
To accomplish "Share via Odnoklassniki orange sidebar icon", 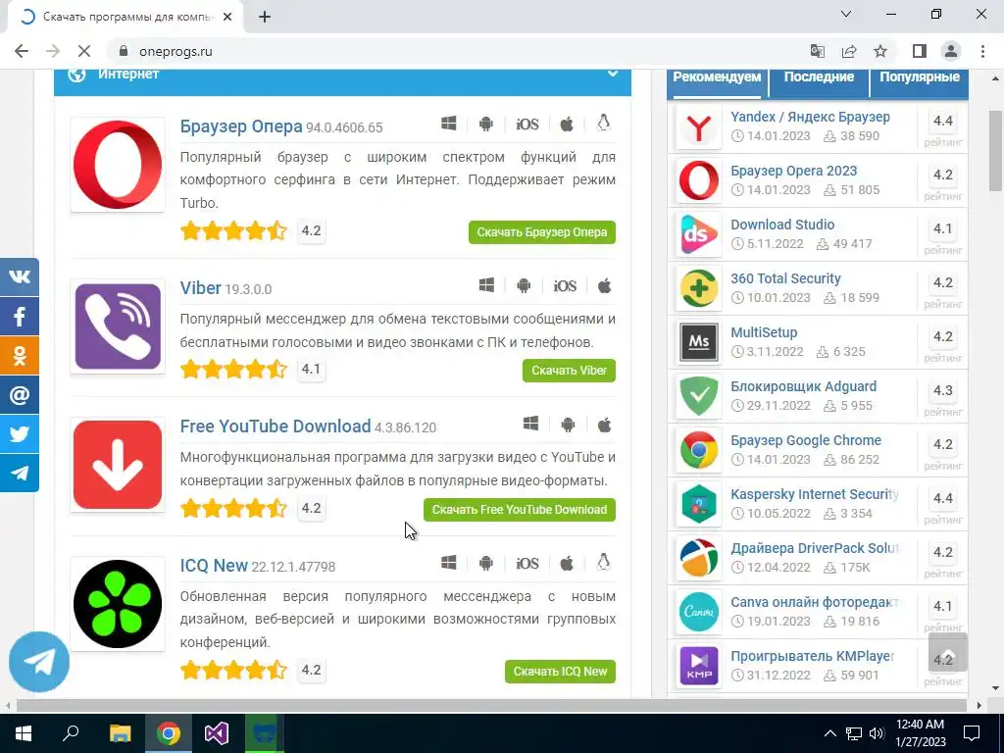I will [x=20, y=355].
